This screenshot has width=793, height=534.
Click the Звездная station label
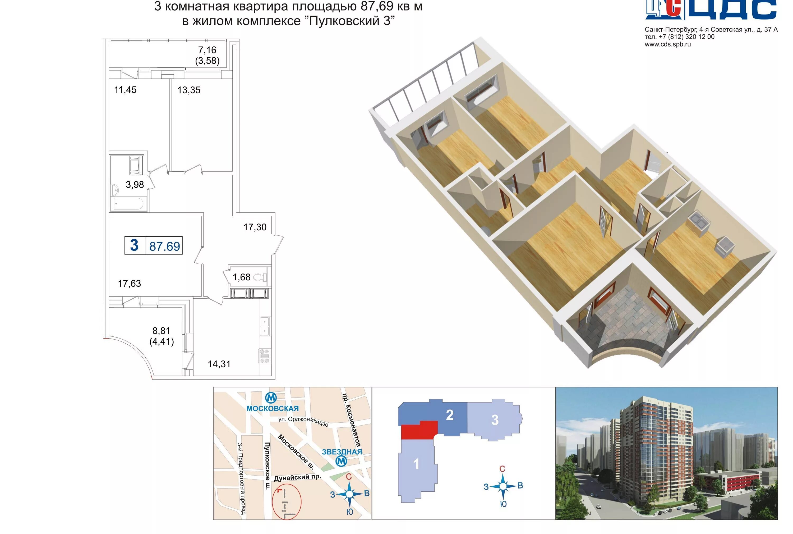342,452
